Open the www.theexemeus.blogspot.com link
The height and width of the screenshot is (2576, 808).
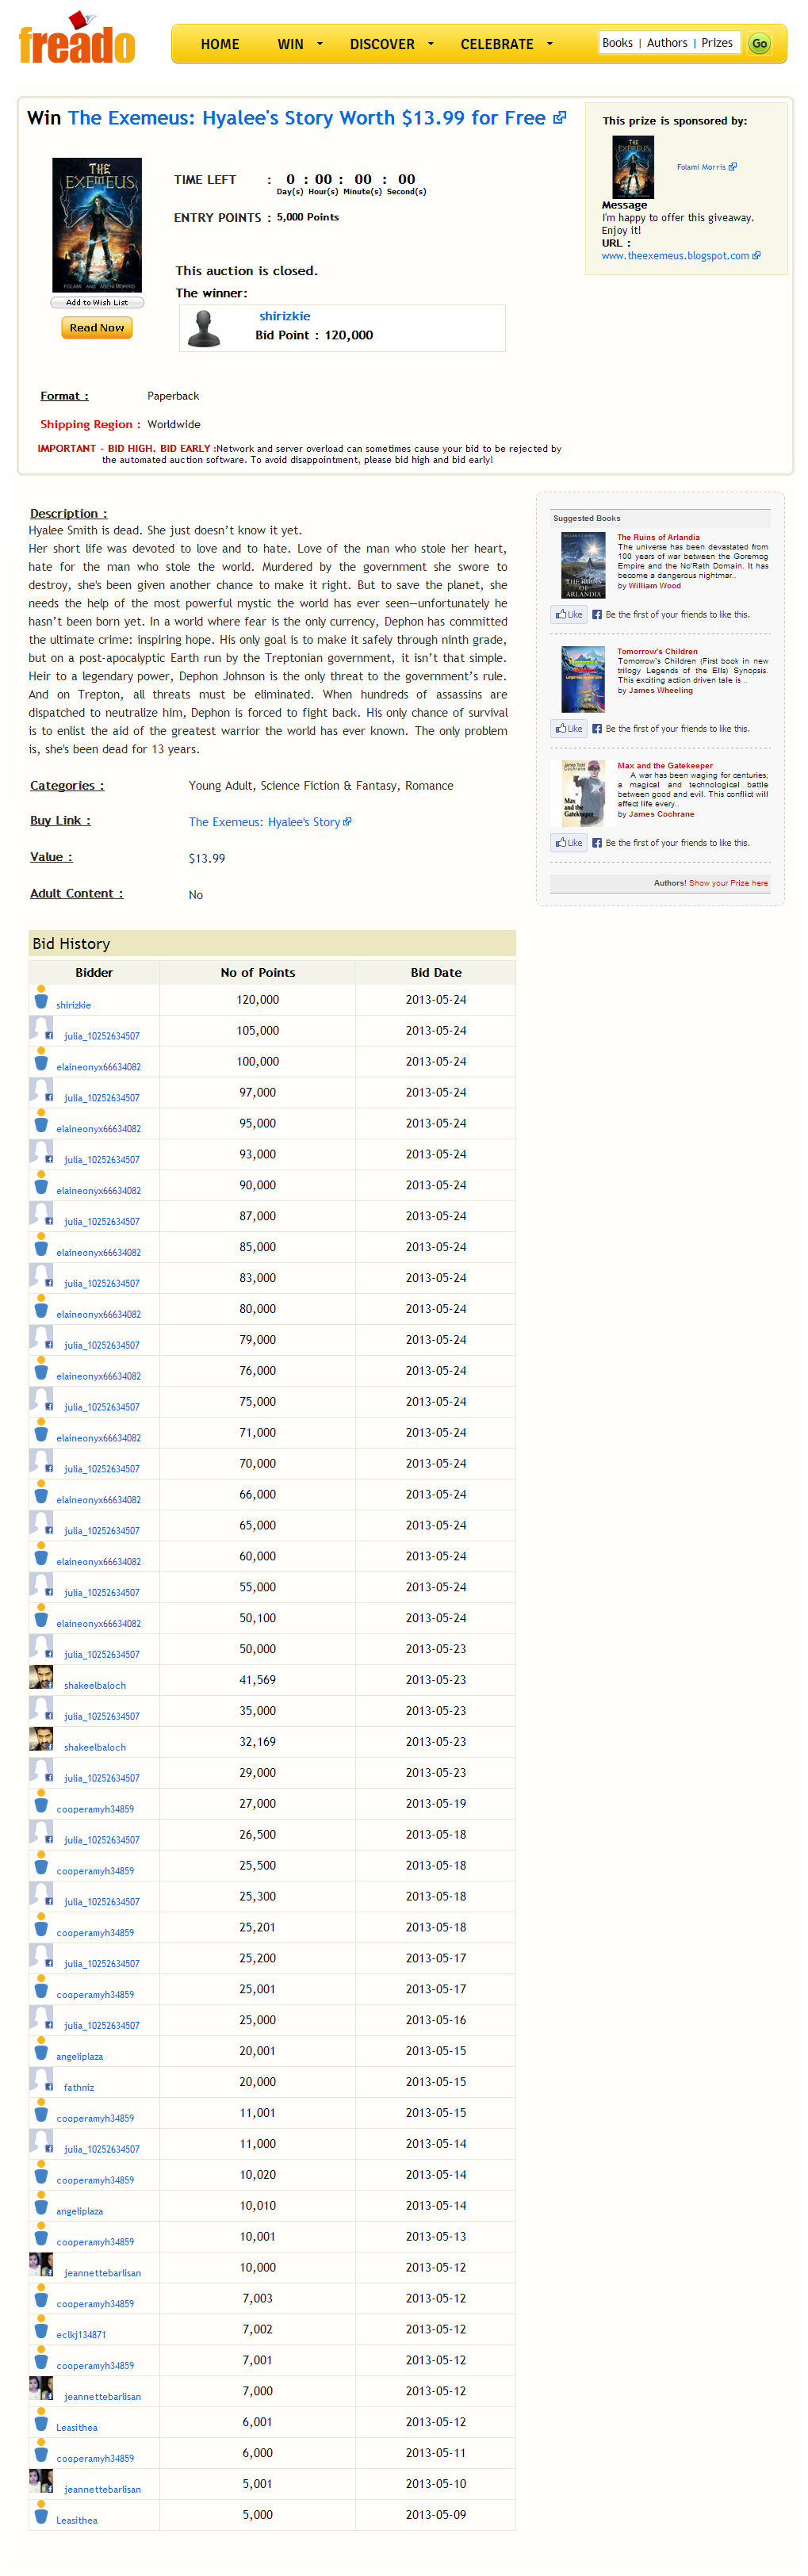[675, 256]
